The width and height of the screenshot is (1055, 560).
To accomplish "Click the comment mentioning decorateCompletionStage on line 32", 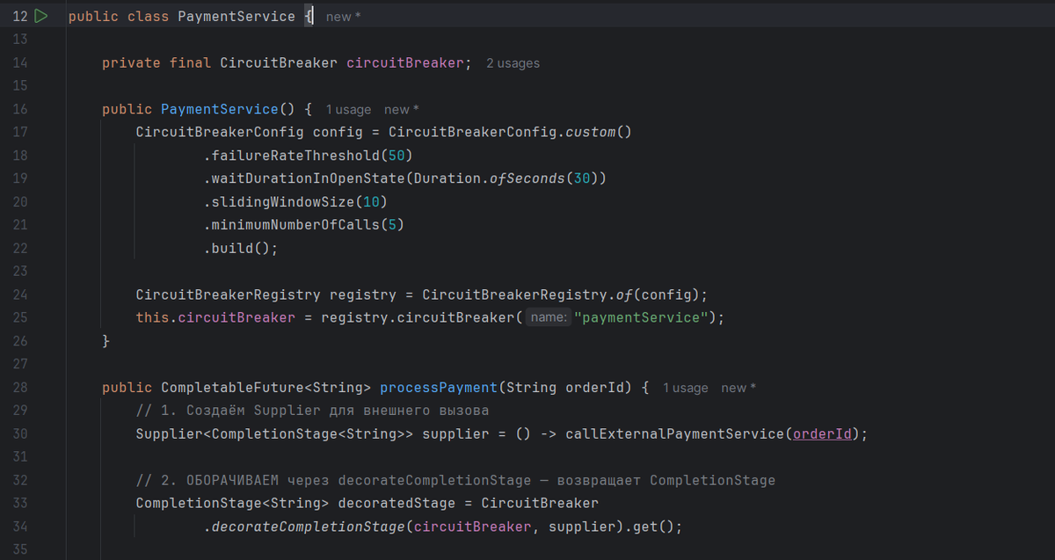I will coord(455,480).
